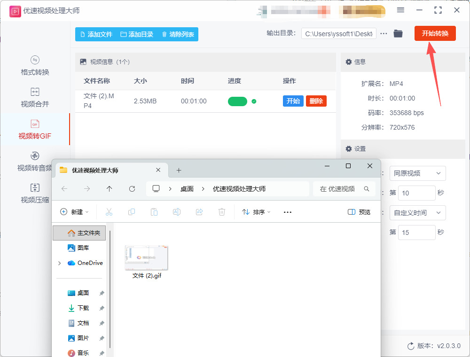This screenshot has width=470, height=357.
Task: Open the 同原视频 dropdown
Action: [x=417, y=173]
